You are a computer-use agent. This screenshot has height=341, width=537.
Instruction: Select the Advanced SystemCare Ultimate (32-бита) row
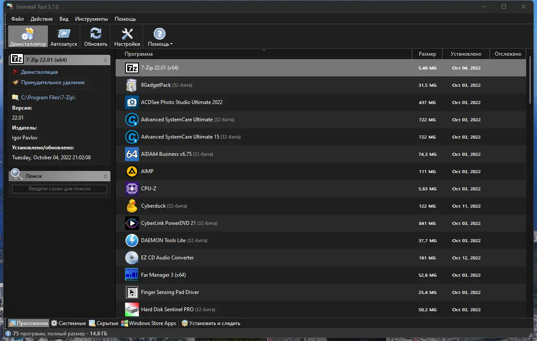321,120
